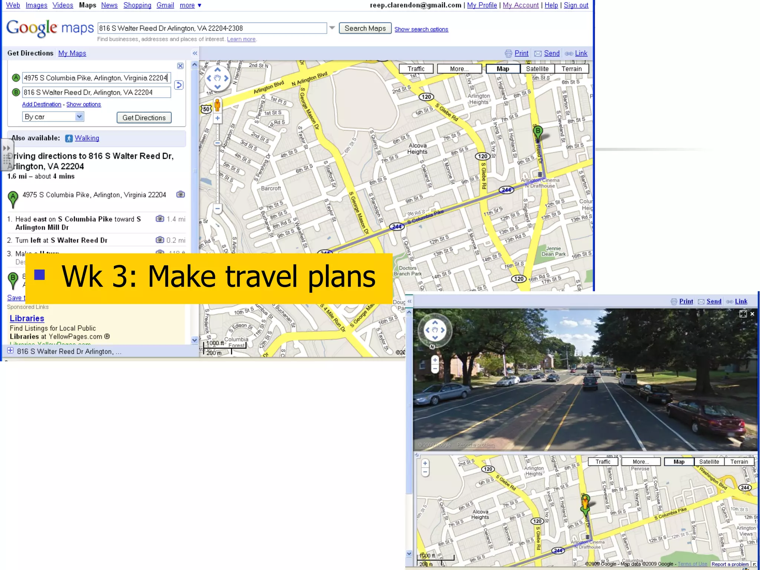Open the more dropdown in top navigation
The width and height of the screenshot is (760, 570).
click(x=190, y=5)
